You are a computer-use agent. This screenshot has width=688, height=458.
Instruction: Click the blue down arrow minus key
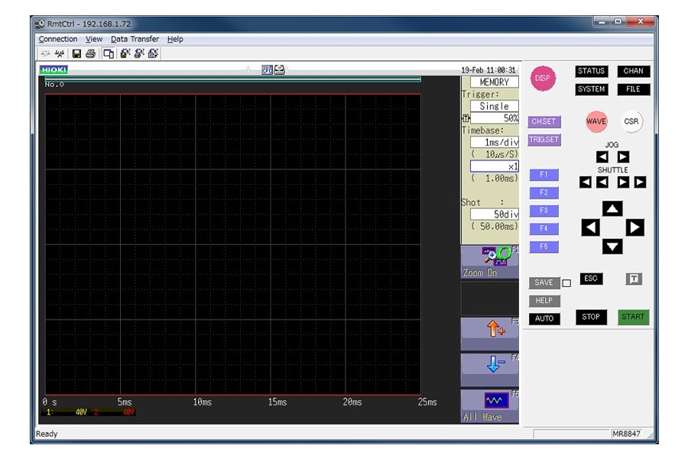490,369
